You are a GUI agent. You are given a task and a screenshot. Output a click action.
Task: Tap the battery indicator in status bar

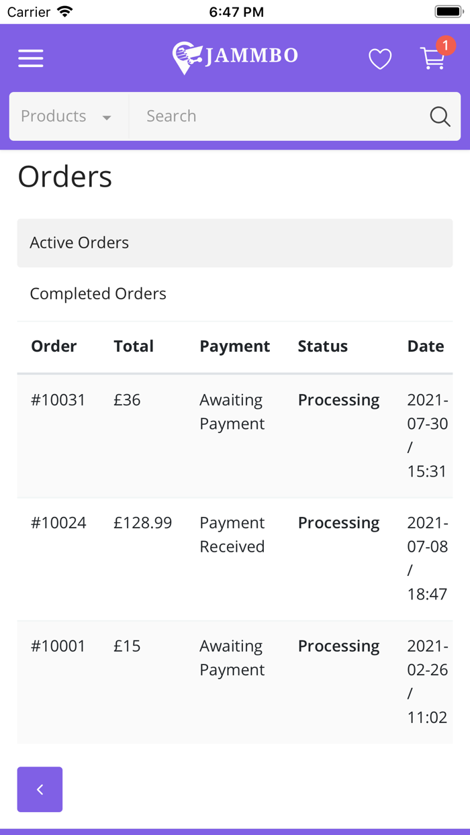449,12
